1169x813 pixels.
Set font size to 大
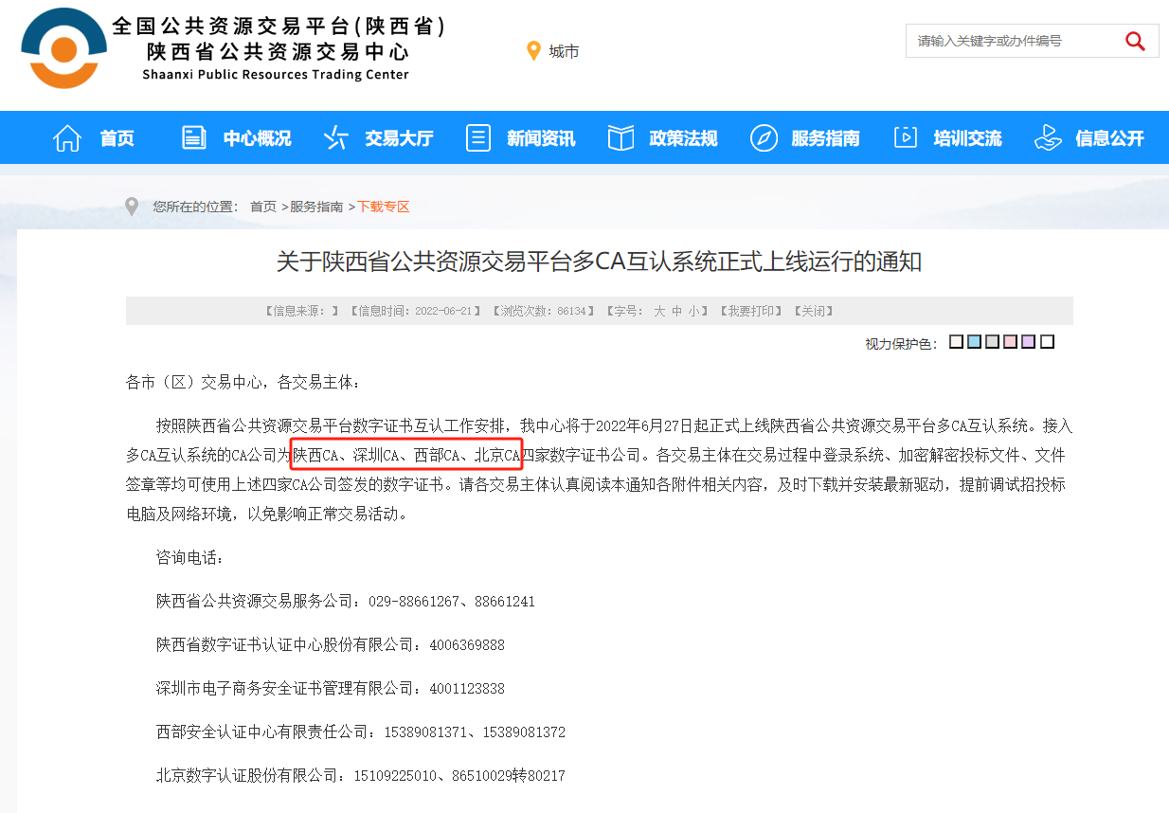coord(659,311)
